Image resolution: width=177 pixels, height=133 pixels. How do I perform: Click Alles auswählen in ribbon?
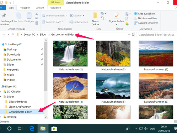point(144,14)
